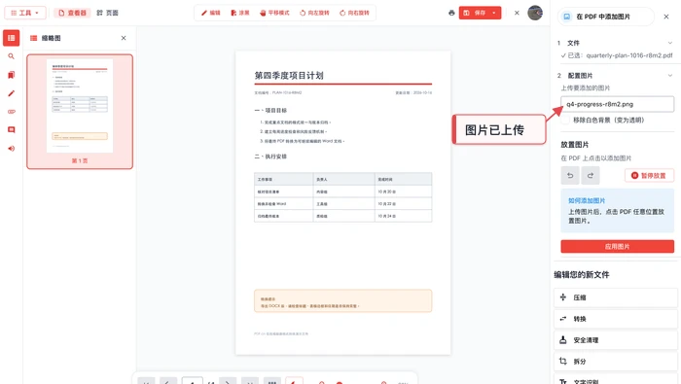Choose 安全清理 sanitize from the new file options

pos(616,339)
